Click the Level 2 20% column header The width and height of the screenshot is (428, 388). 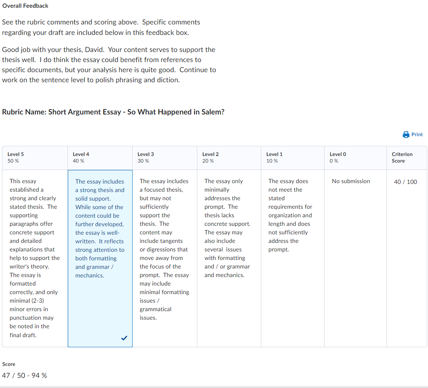(x=210, y=157)
